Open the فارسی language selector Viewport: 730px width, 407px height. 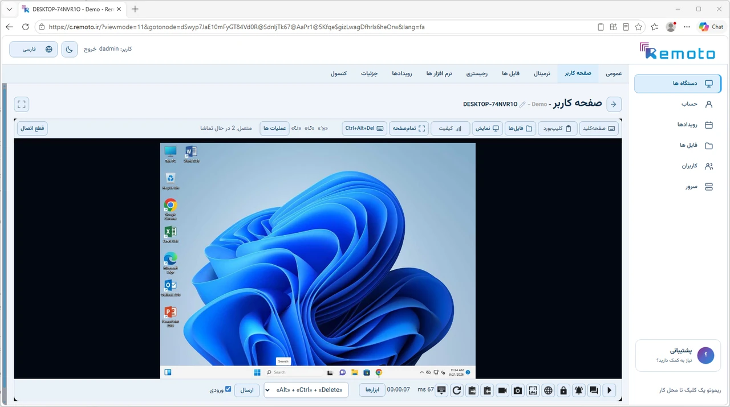click(34, 49)
